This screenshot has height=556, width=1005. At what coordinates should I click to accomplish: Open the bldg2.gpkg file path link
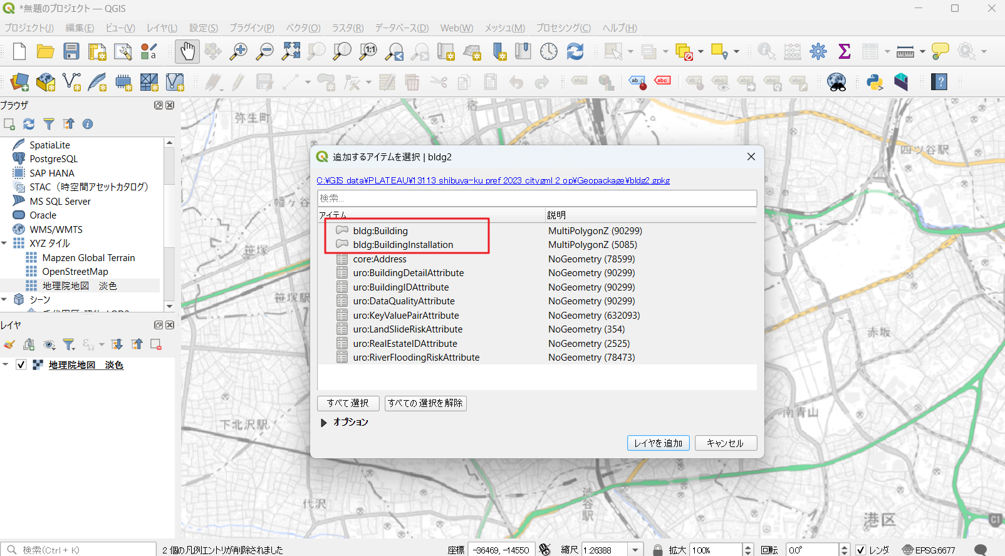[493, 180]
